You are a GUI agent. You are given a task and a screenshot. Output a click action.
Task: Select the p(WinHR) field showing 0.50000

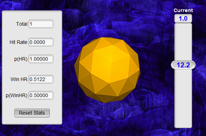[x=41, y=95]
